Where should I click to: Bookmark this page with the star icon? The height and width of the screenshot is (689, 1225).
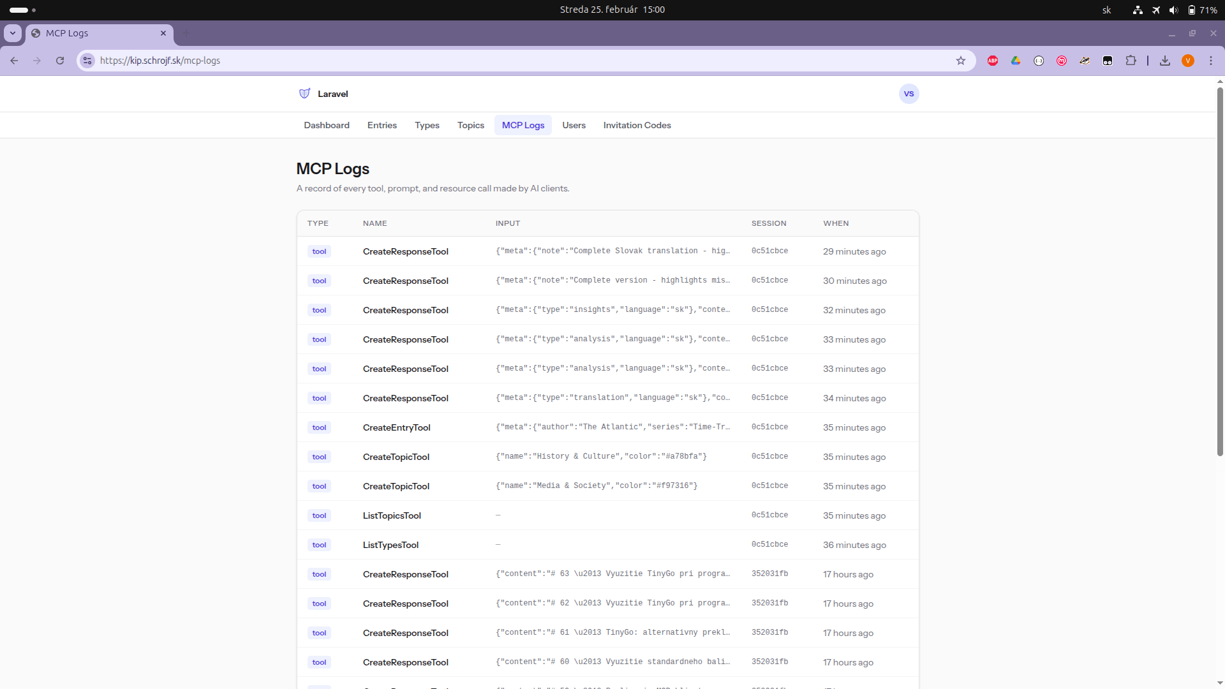[961, 61]
